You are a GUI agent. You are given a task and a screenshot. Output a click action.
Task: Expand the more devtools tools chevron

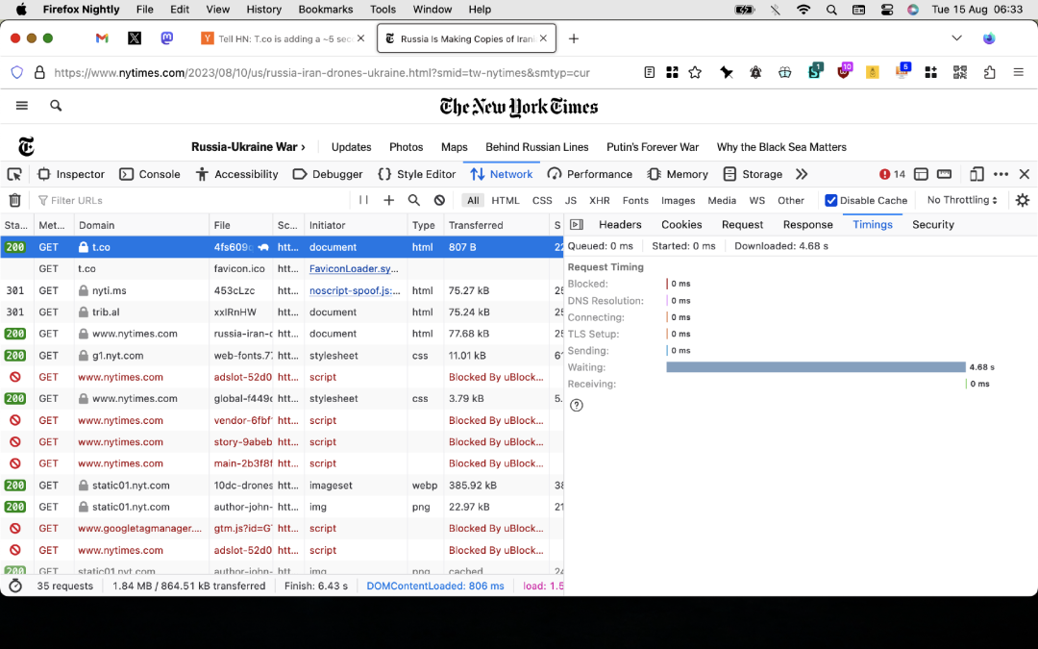tap(802, 174)
